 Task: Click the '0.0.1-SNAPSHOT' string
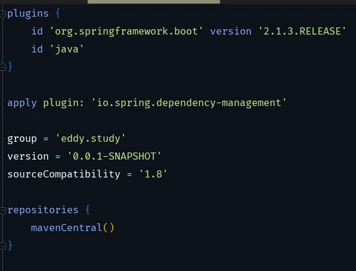coord(114,156)
